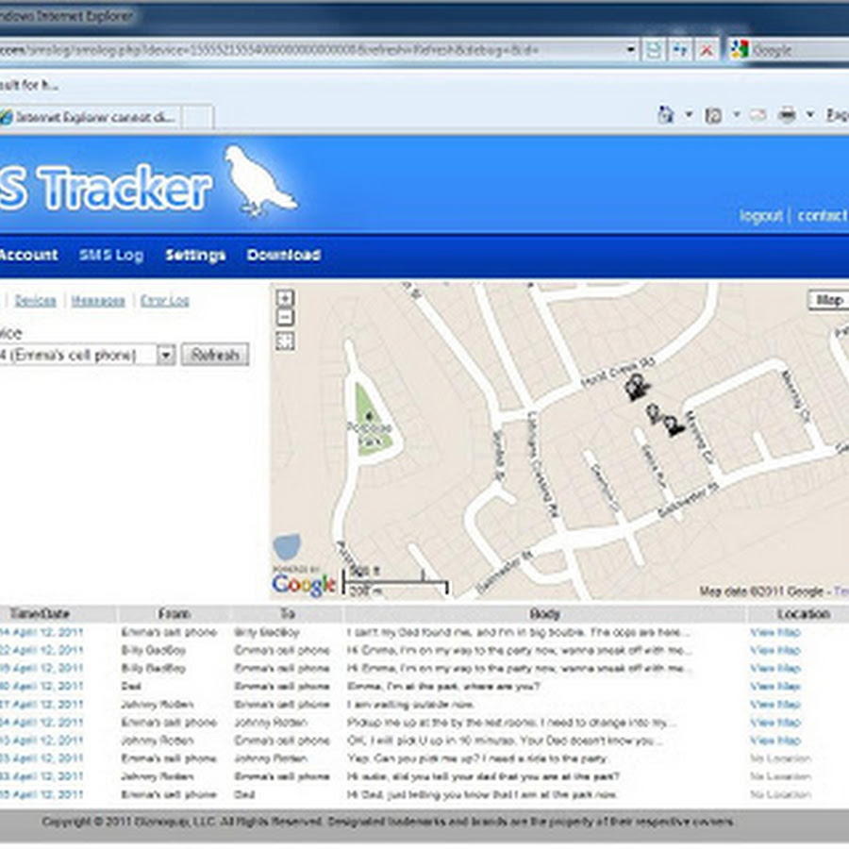
Task: Open the Download menu item
Action: click(284, 255)
